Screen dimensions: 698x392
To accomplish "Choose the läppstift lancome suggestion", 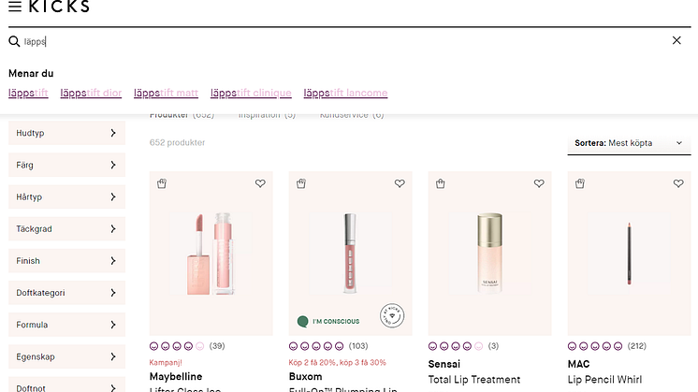I will pos(345,93).
